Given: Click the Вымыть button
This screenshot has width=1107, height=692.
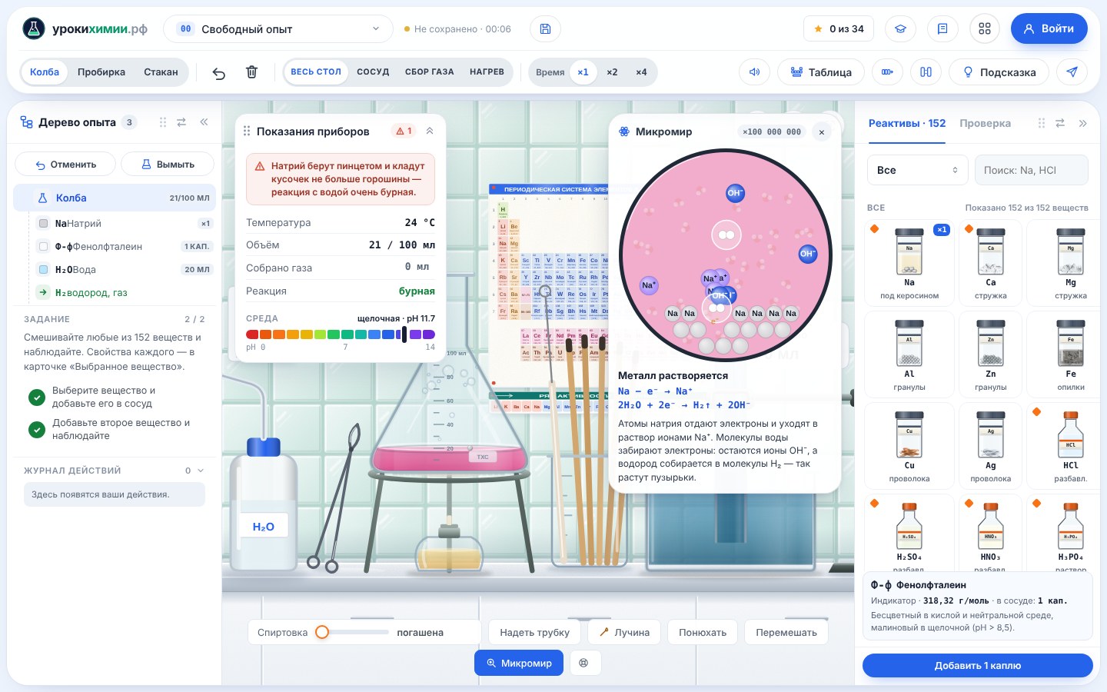Looking at the screenshot, I should pyautogui.click(x=168, y=165).
